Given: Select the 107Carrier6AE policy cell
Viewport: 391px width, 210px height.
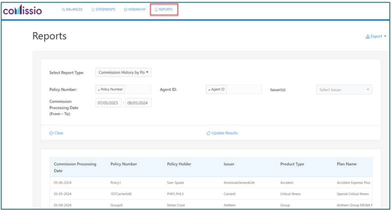Looking at the screenshot, I should (121, 194).
